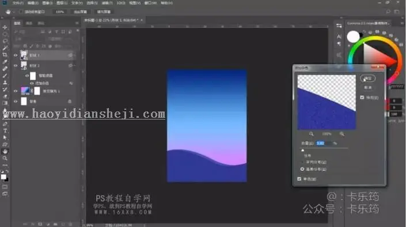Image resolution: width=406 pixels, height=227 pixels.
Task: Select the Eraser tool
Action: (x=5, y=97)
